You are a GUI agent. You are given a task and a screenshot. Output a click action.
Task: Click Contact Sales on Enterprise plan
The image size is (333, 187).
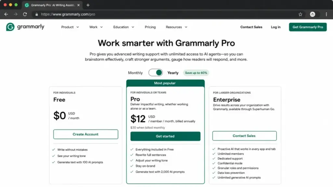pos(244,136)
